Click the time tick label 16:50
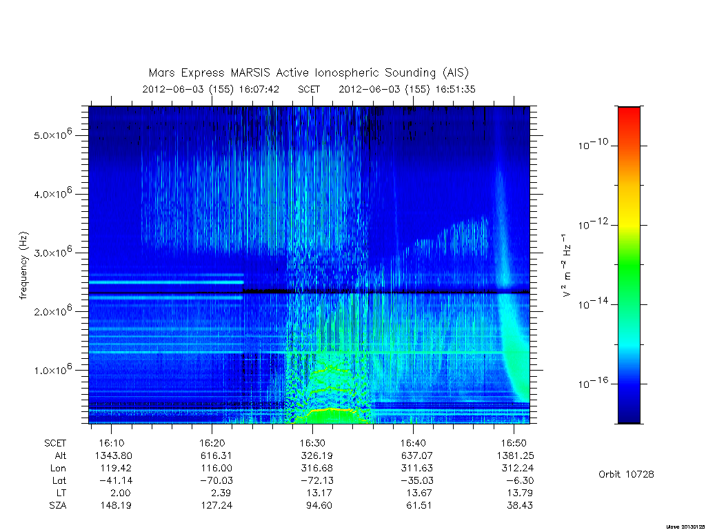This screenshot has height=530, width=706. (x=514, y=444)
